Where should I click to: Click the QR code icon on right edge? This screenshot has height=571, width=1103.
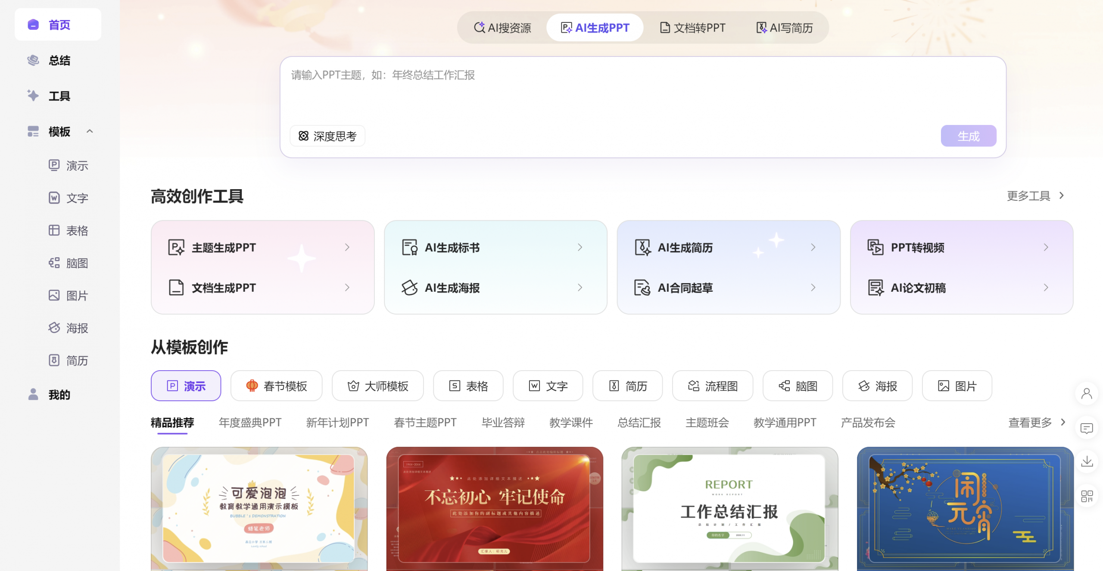coord(1087,496)
